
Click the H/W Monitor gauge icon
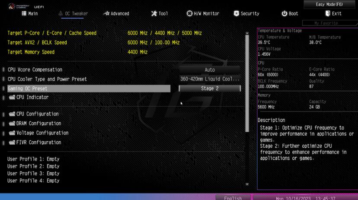click(189, 13)
